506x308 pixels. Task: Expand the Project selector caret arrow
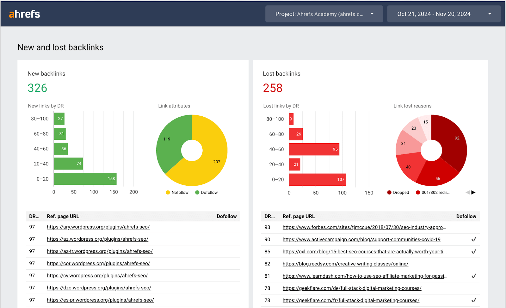click(372, 14)
